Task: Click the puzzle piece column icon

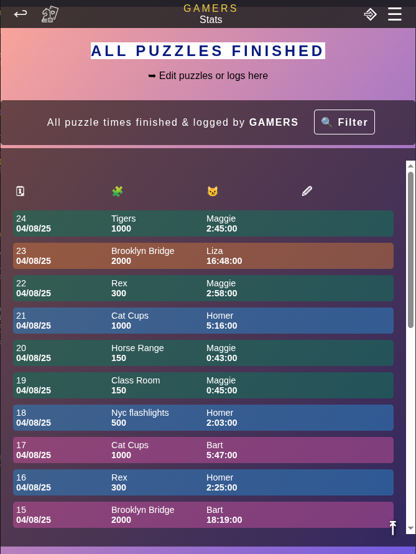Action: tap(118, 191)
